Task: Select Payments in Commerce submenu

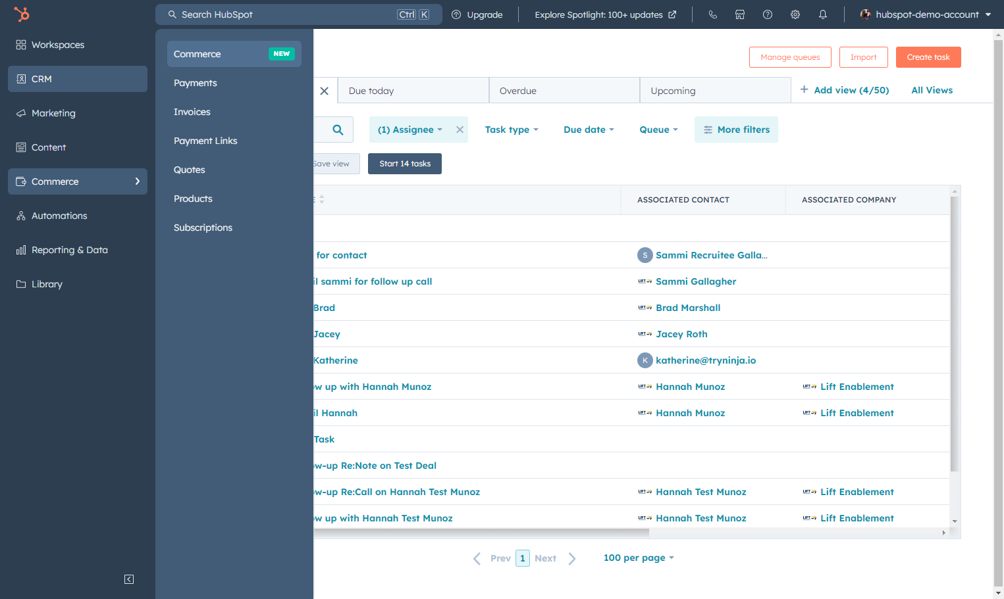Action: 234,83
